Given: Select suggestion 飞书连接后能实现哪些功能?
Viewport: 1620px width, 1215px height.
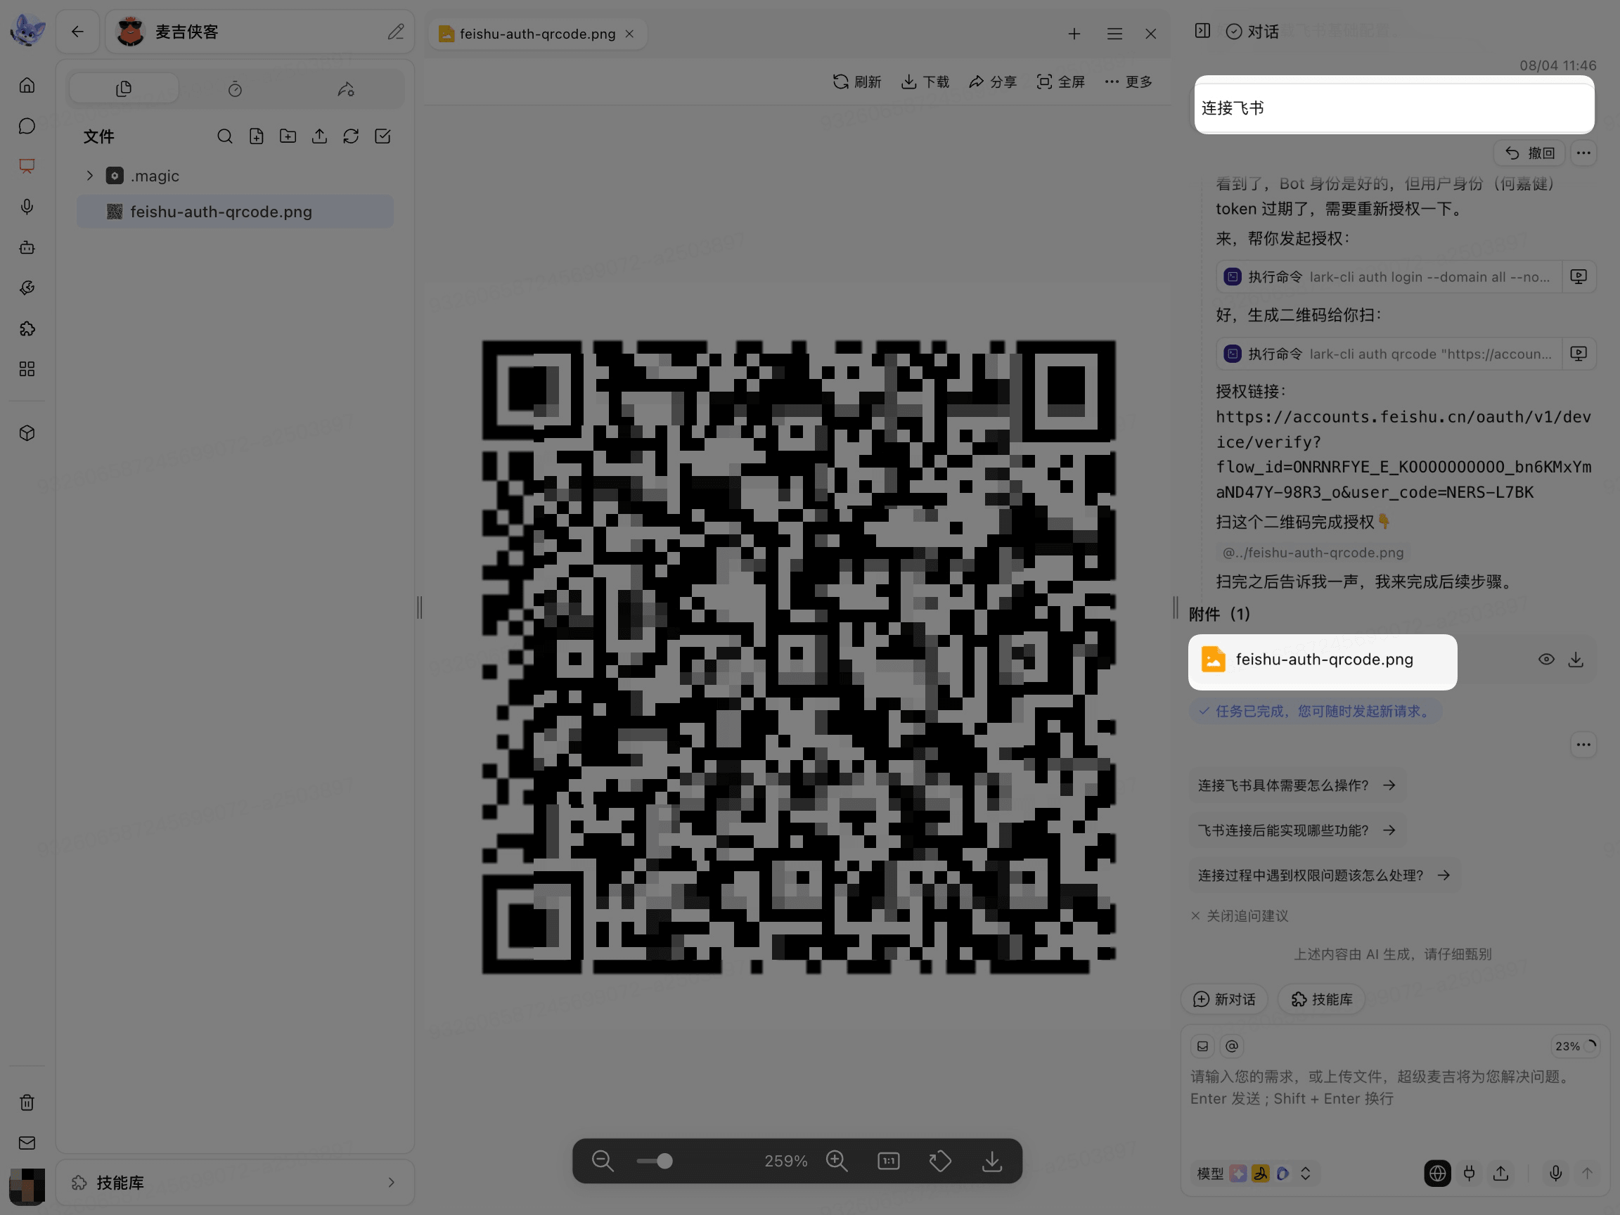Looking at the screenshot, I should [1297, 830].
